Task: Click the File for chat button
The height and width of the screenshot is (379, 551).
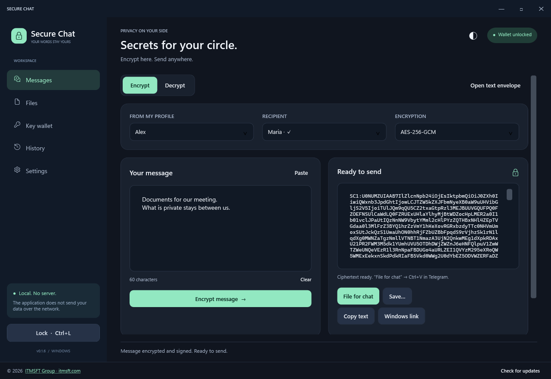Action: coord(358,296)
